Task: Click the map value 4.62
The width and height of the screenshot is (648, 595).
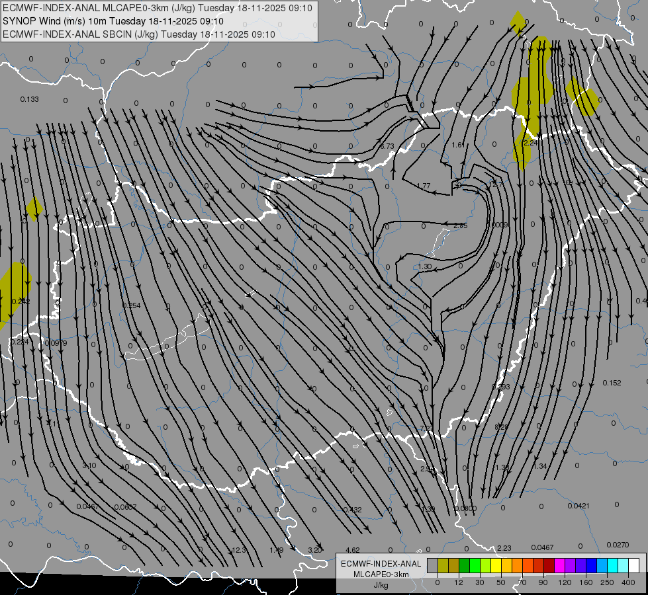Action: 353,550
